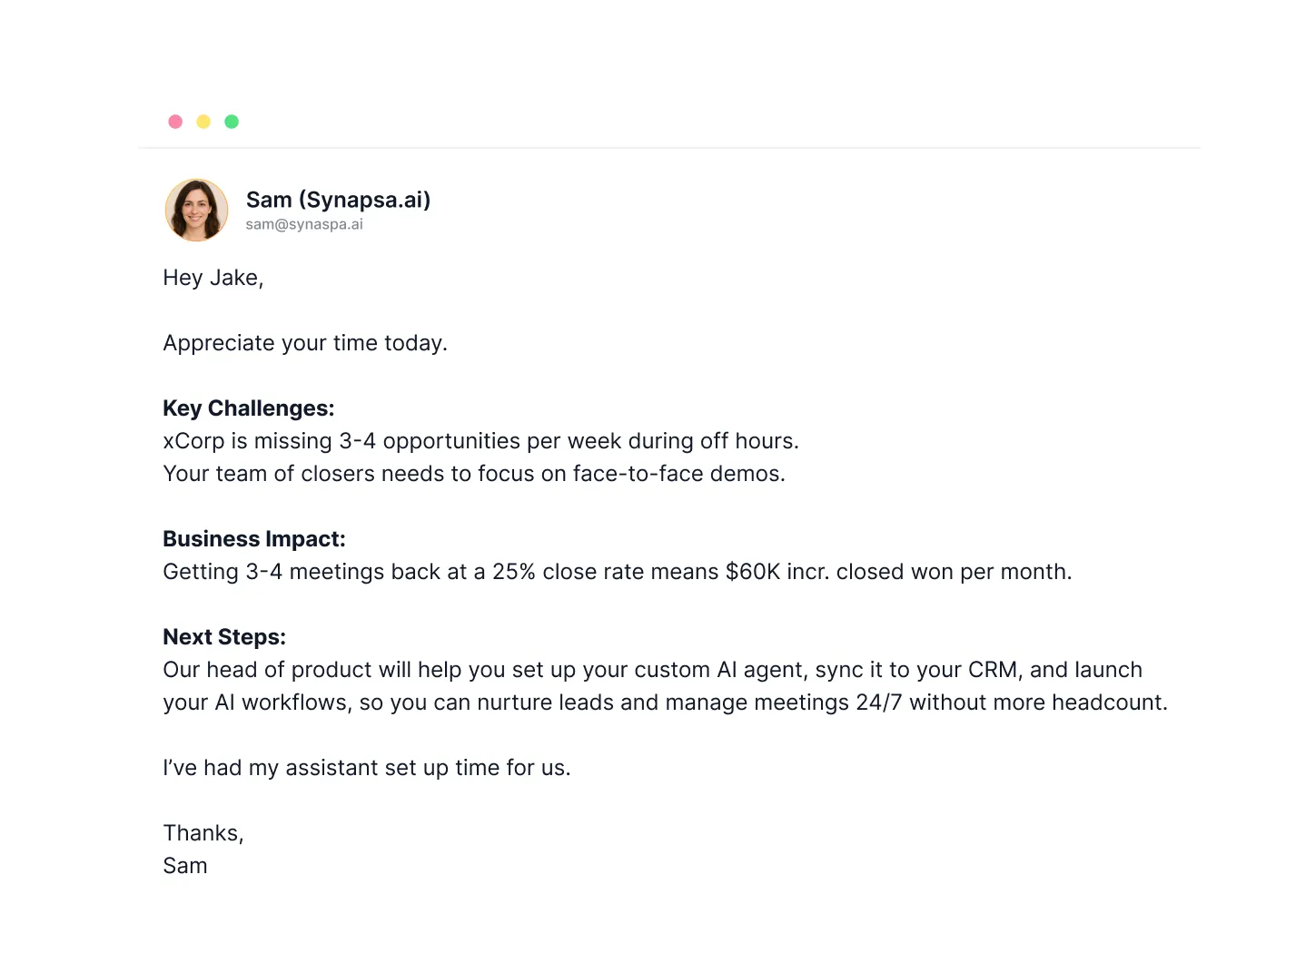Click the red close window dot

175,122
